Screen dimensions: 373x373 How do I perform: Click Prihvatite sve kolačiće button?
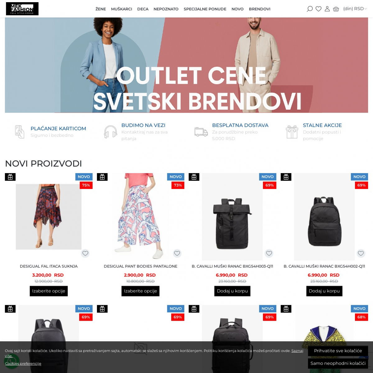coord(338,351)
